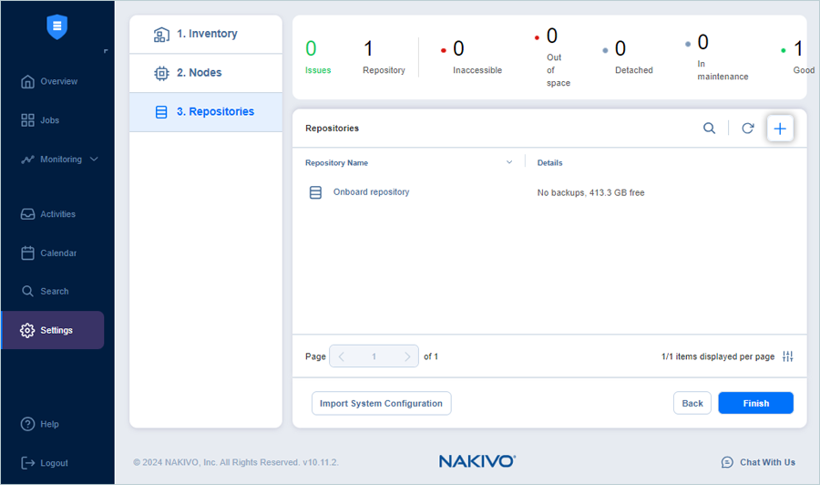
Task: Search repositories with the magnifier icon
Action: tap(709, 129)
